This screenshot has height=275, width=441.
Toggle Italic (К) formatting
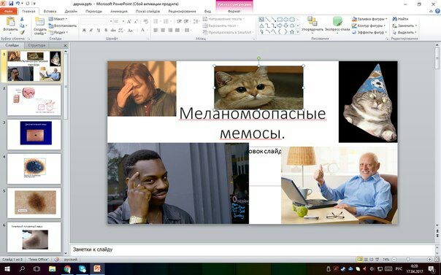tap(91, 30)
